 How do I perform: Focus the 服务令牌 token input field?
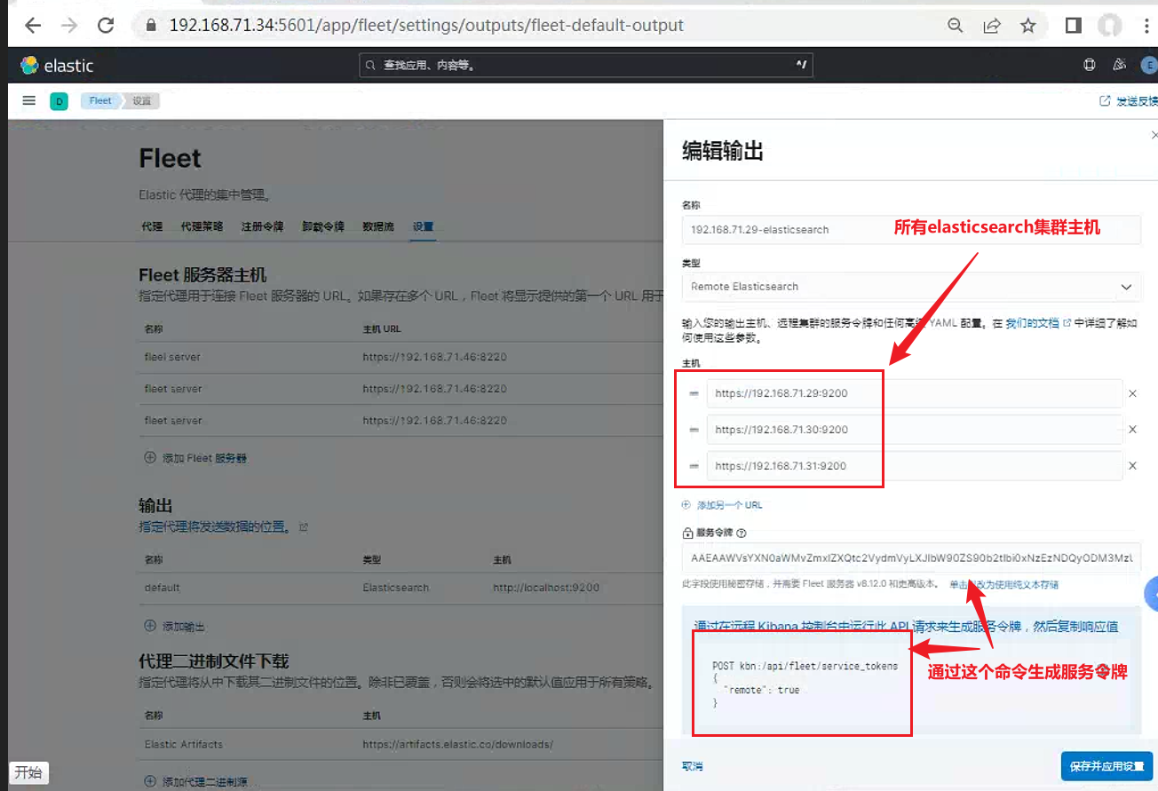[x=911, y=558]
